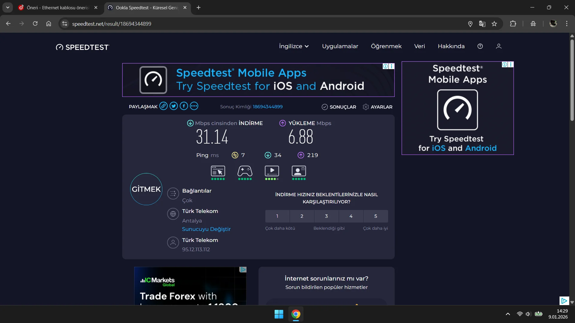
Task: Select rating 3 "Beklendiği gibi"
Action: (x=326, y=216)
